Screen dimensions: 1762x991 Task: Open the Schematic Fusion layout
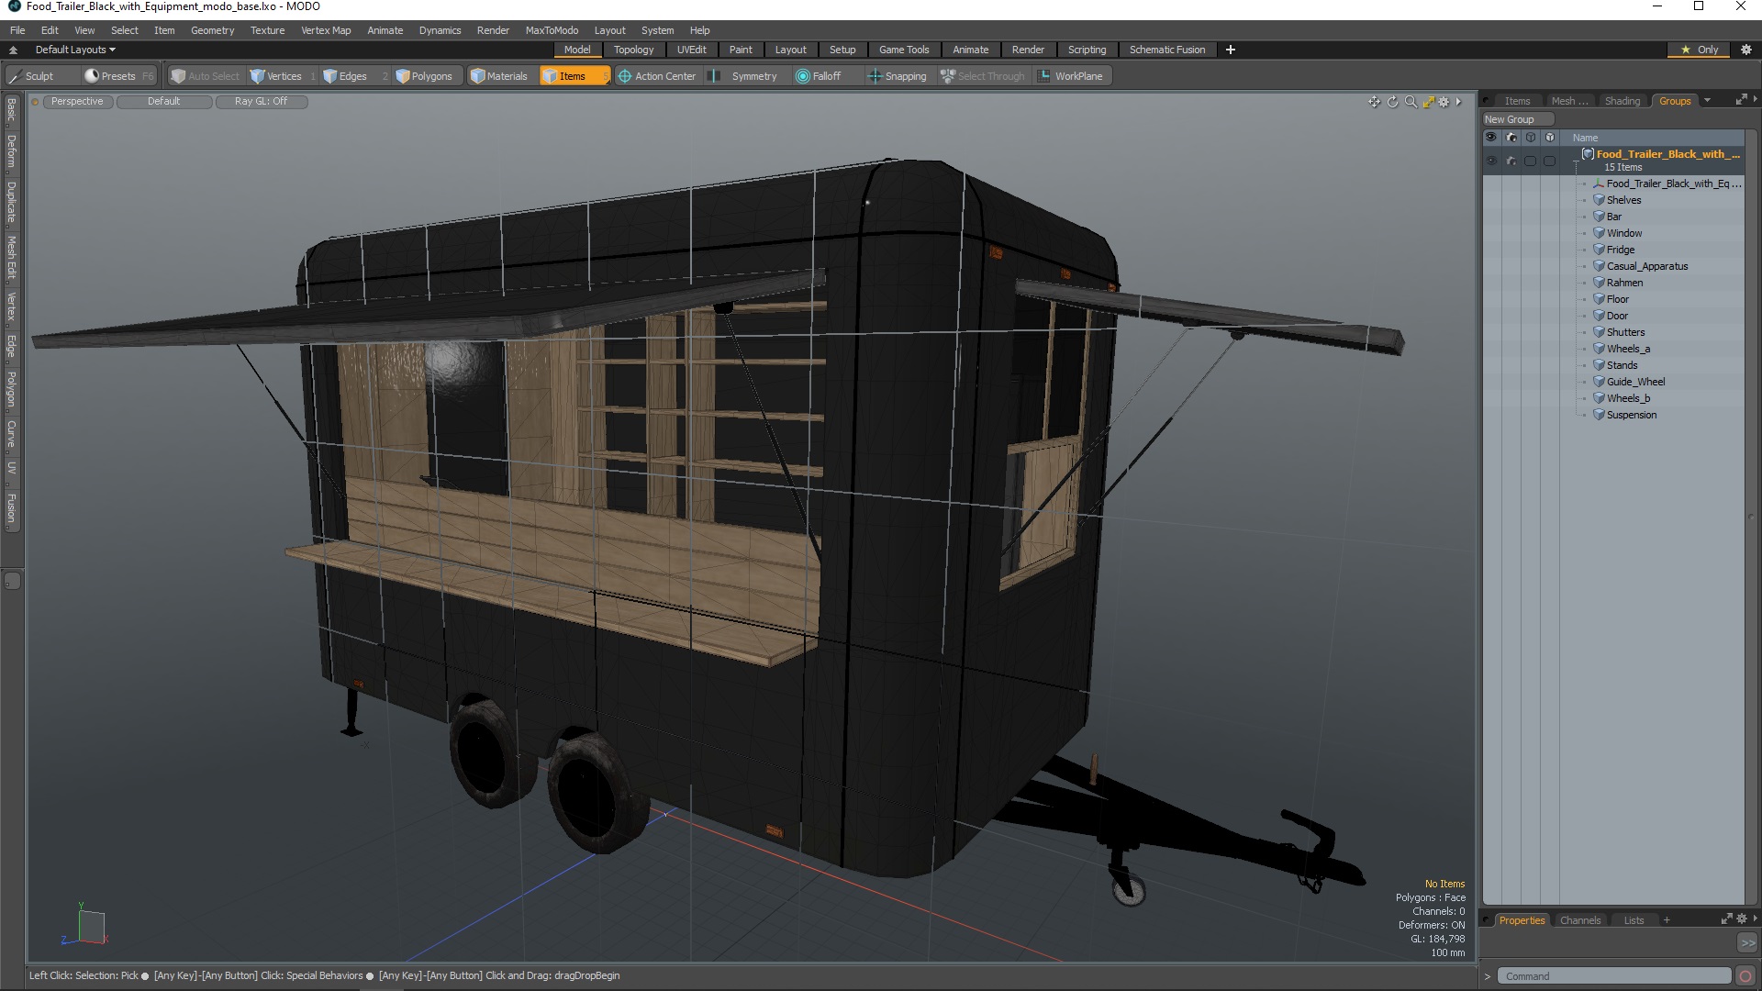tap(1167, 50)
